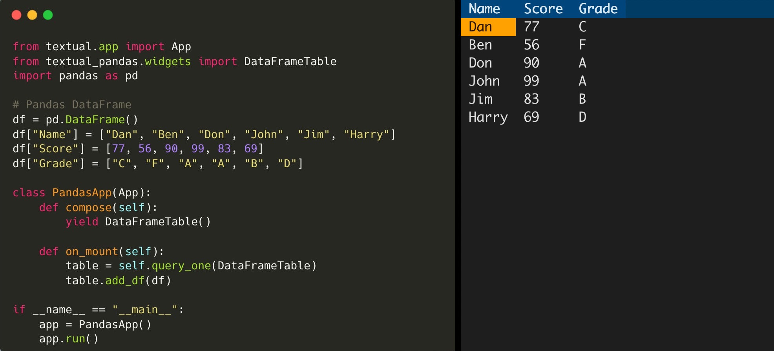This screenshot has width=774, height=351.
Task: Select the Jim name cell
Action: 480,99
